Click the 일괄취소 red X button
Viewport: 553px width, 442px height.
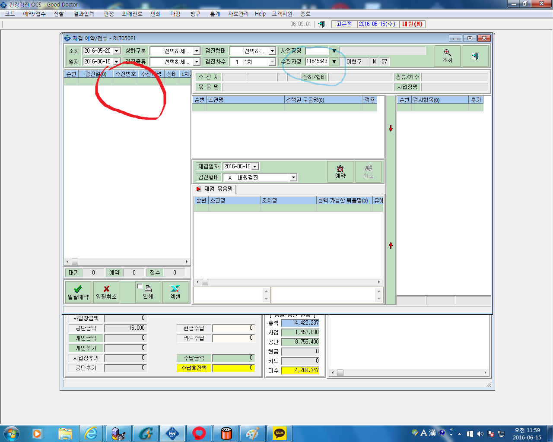106,292
